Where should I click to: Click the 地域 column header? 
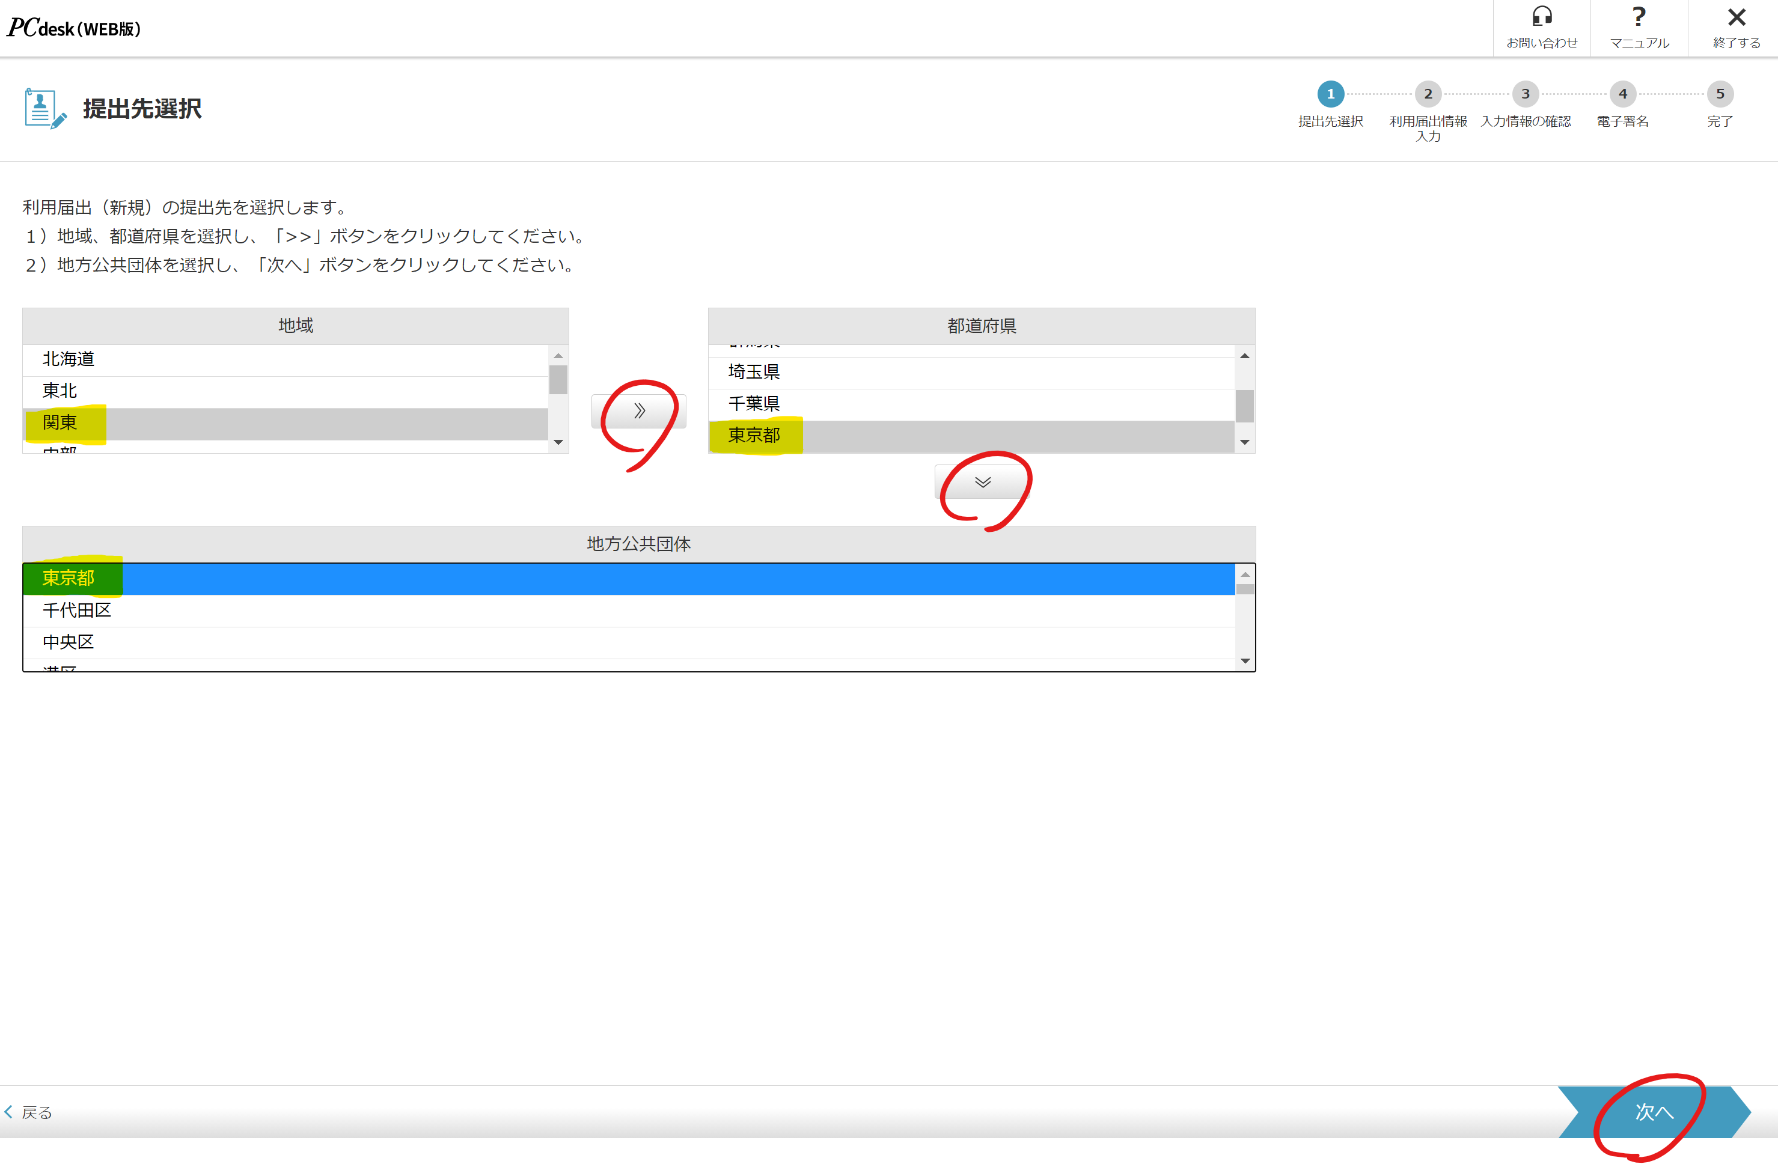pos(296,326)
